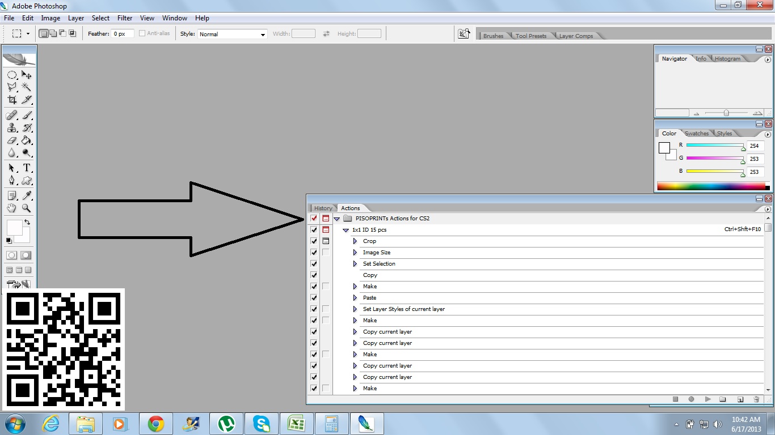This screenshot has width=775, height=435.
Task: Click the Play selection button in Actions
Action: pos(707,399)
